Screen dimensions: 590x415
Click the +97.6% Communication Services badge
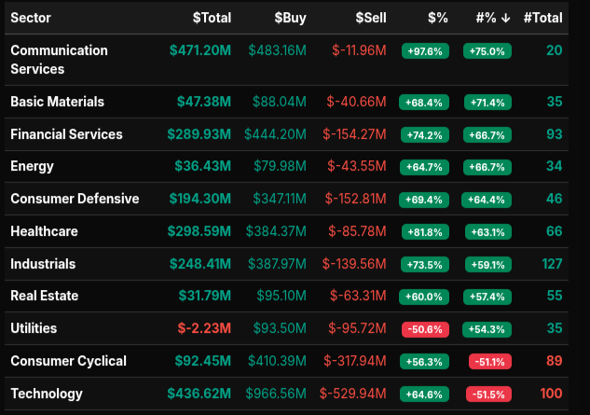click(424, 52)
